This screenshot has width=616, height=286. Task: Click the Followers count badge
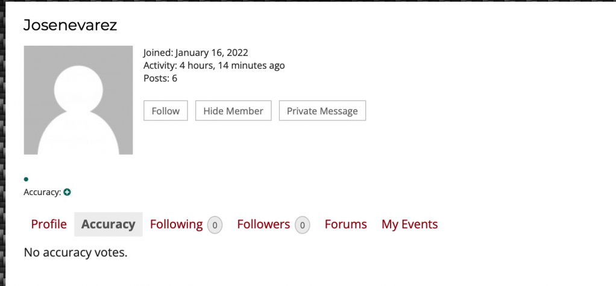[x=302, y=225]
